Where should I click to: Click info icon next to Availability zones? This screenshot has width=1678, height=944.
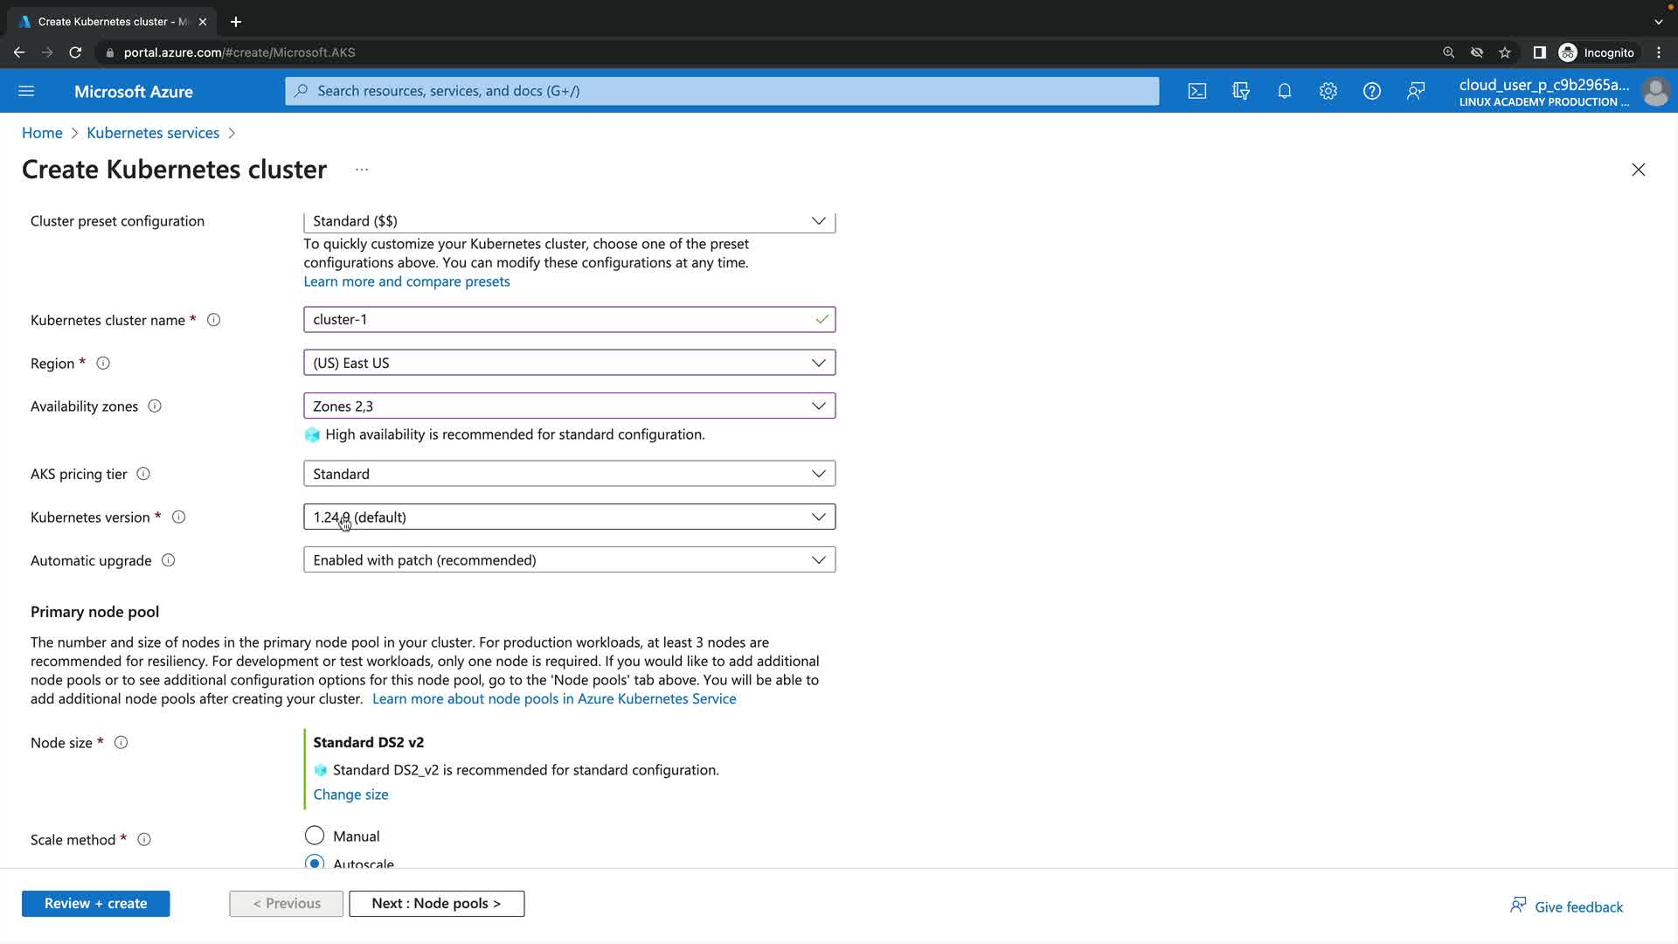pyautogui.click(x=155, y=406)
